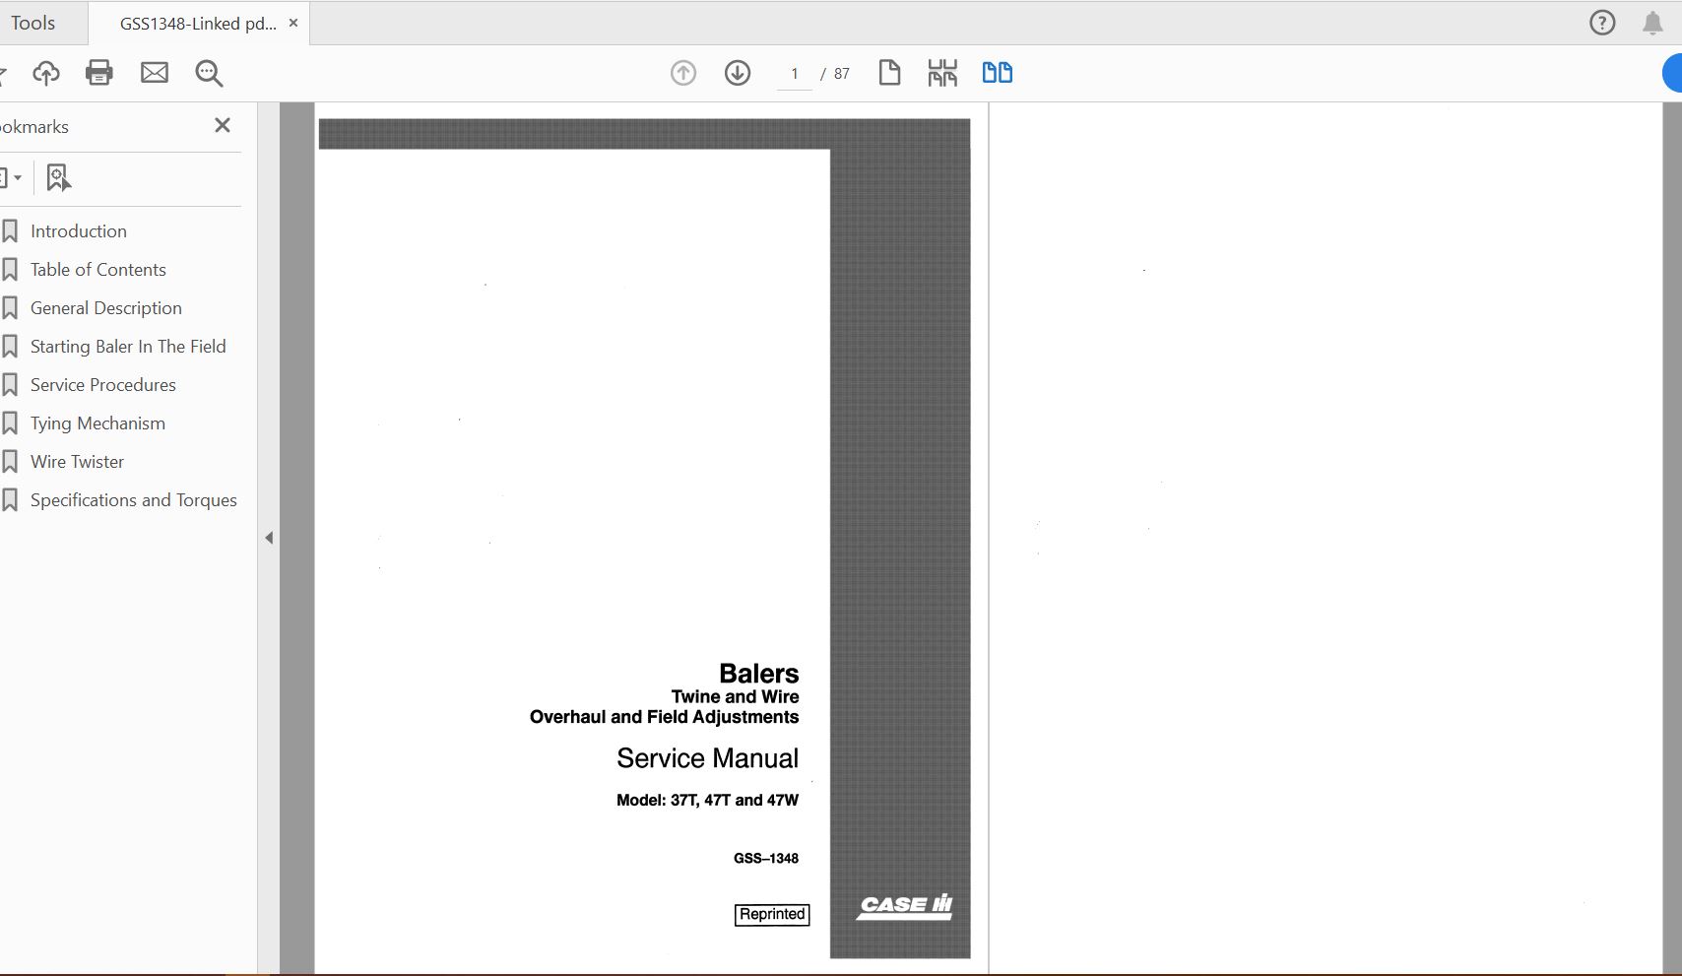This screenshot has width=1682, height=976.
Task: Click the upload to cloud icon
Action: [x=46, y=73]
